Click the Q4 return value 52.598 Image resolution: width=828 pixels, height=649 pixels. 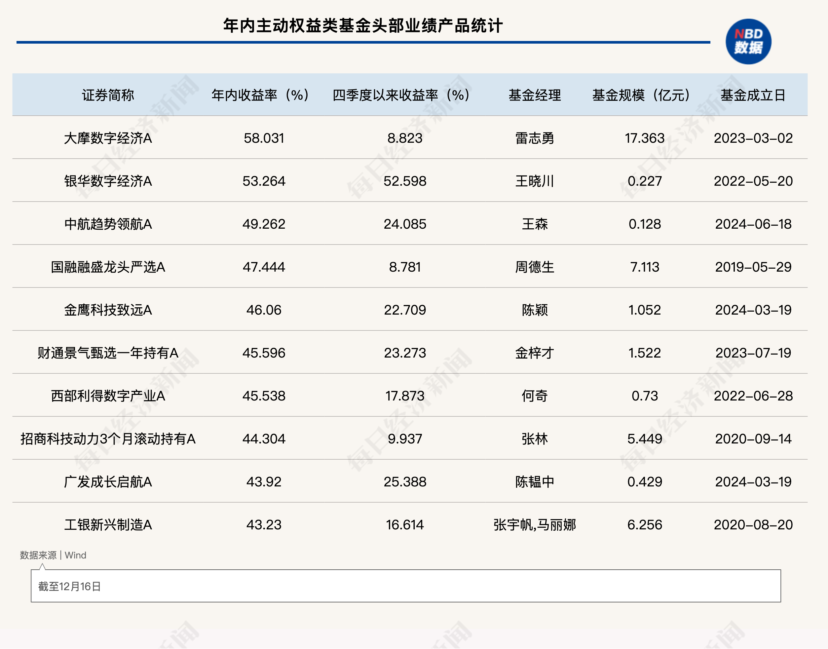405,181
